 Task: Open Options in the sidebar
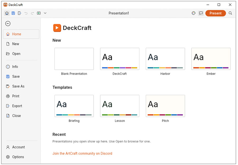tap(21, 157)
